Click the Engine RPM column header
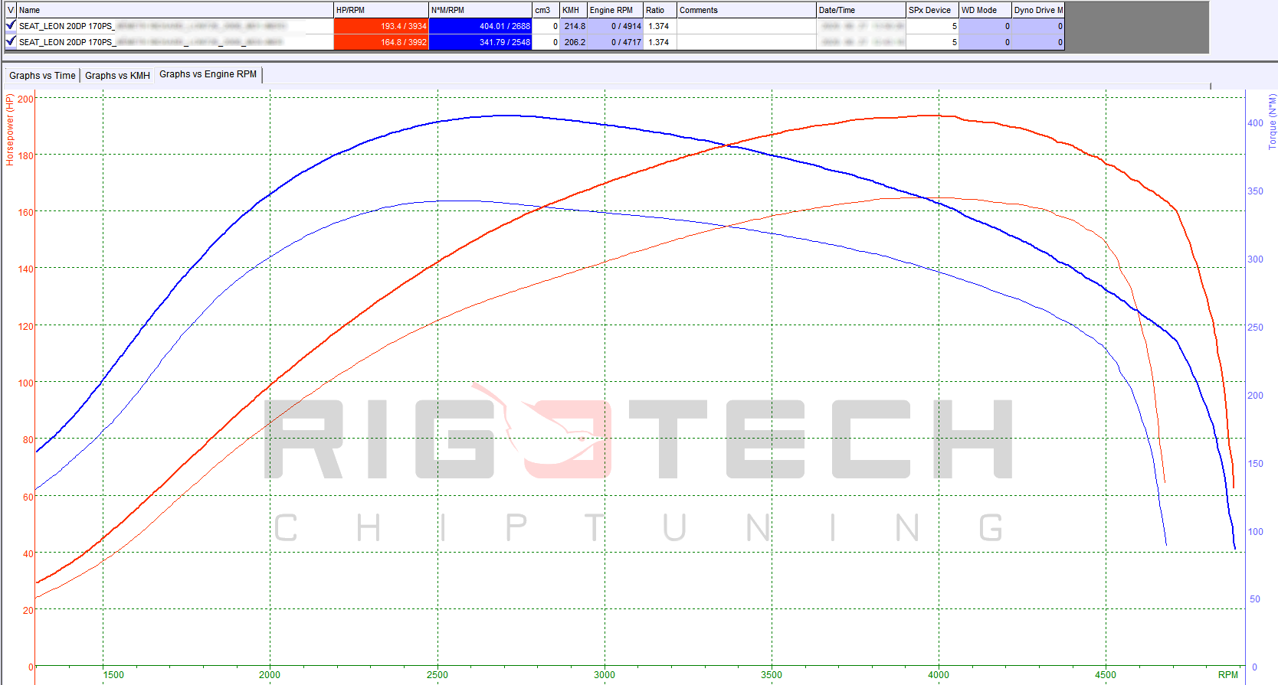 click(615, 10)
